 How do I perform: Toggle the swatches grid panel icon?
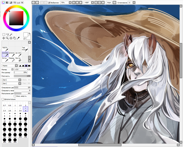coord(18,2)
